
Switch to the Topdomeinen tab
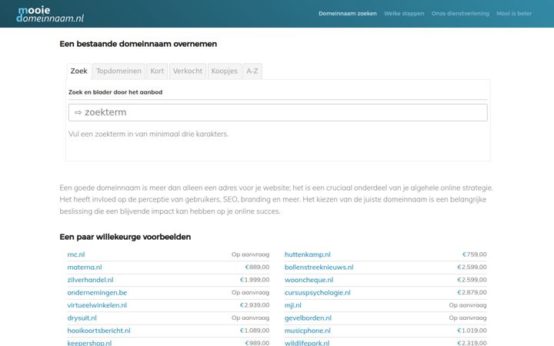(118, 72)
